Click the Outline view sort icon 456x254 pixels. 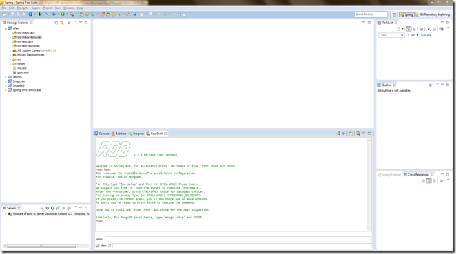pos(431,85)
